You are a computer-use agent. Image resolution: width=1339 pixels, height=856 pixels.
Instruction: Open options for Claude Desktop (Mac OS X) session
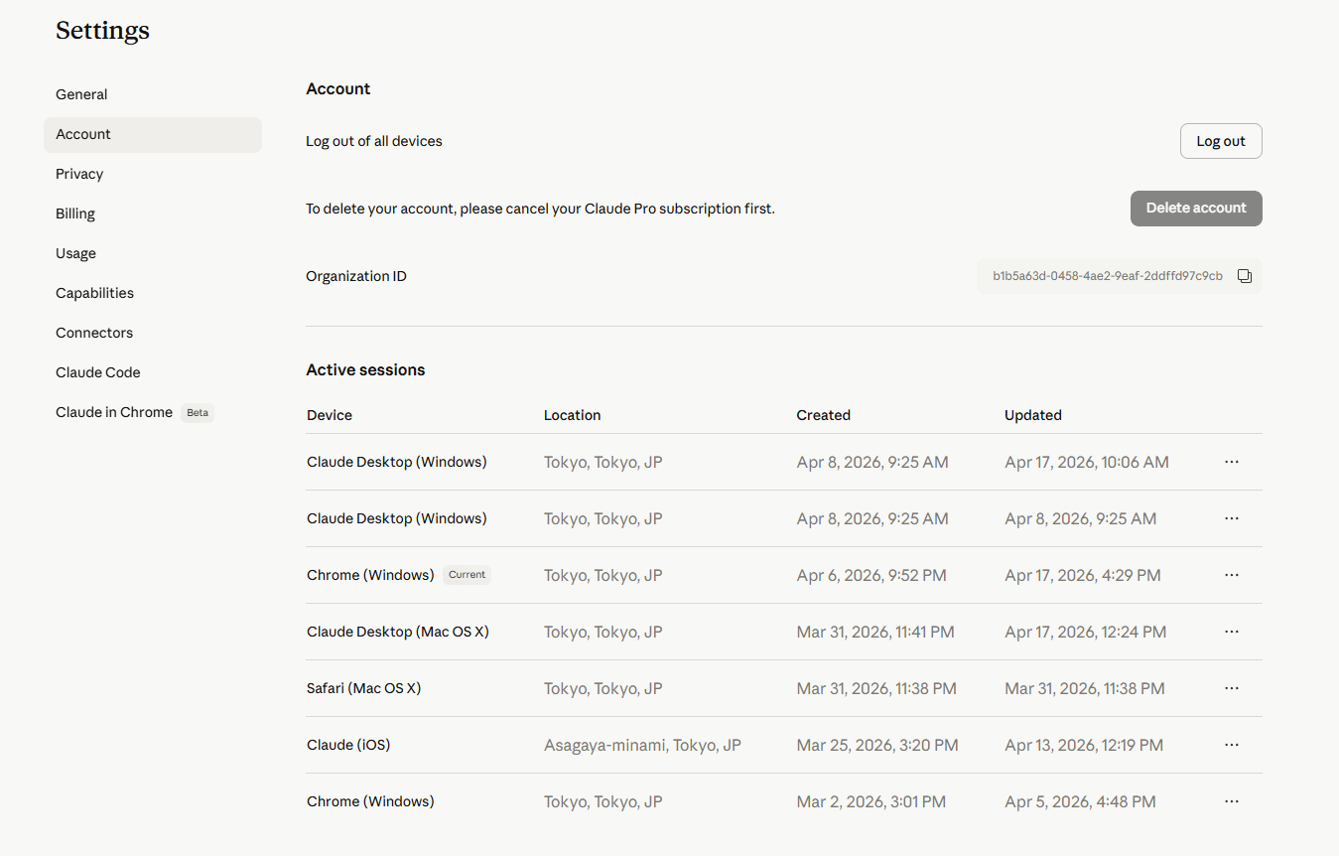(1232, 632)
